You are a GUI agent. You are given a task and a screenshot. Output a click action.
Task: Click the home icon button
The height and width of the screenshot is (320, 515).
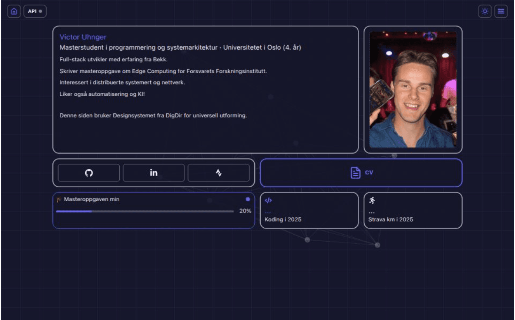(x=14, y=11)
